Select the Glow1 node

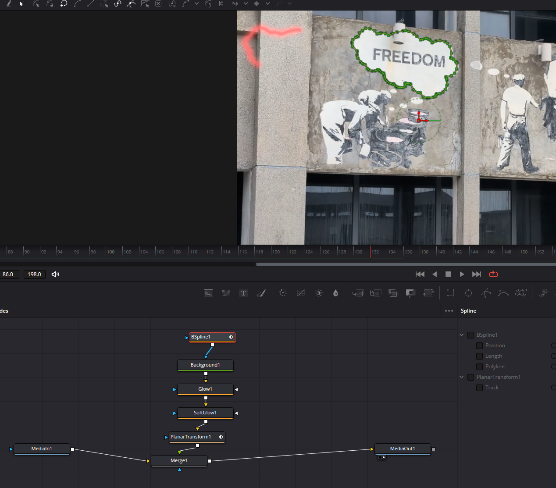[205, 389]
